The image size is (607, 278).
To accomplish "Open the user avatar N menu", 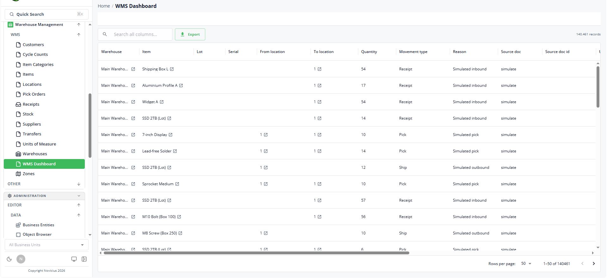I will (x=21, y=259).
